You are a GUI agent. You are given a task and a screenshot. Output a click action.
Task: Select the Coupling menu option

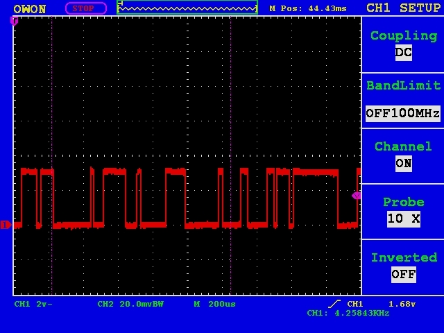click(x=404, y=36)
